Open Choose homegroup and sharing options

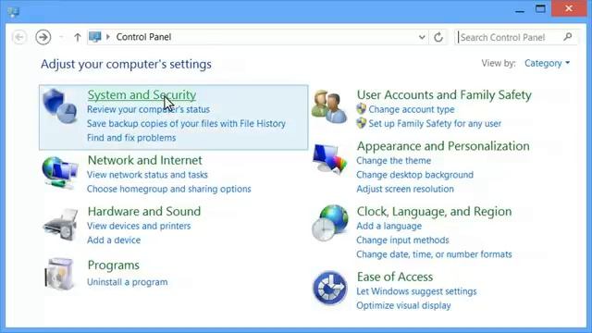[168, 189]
